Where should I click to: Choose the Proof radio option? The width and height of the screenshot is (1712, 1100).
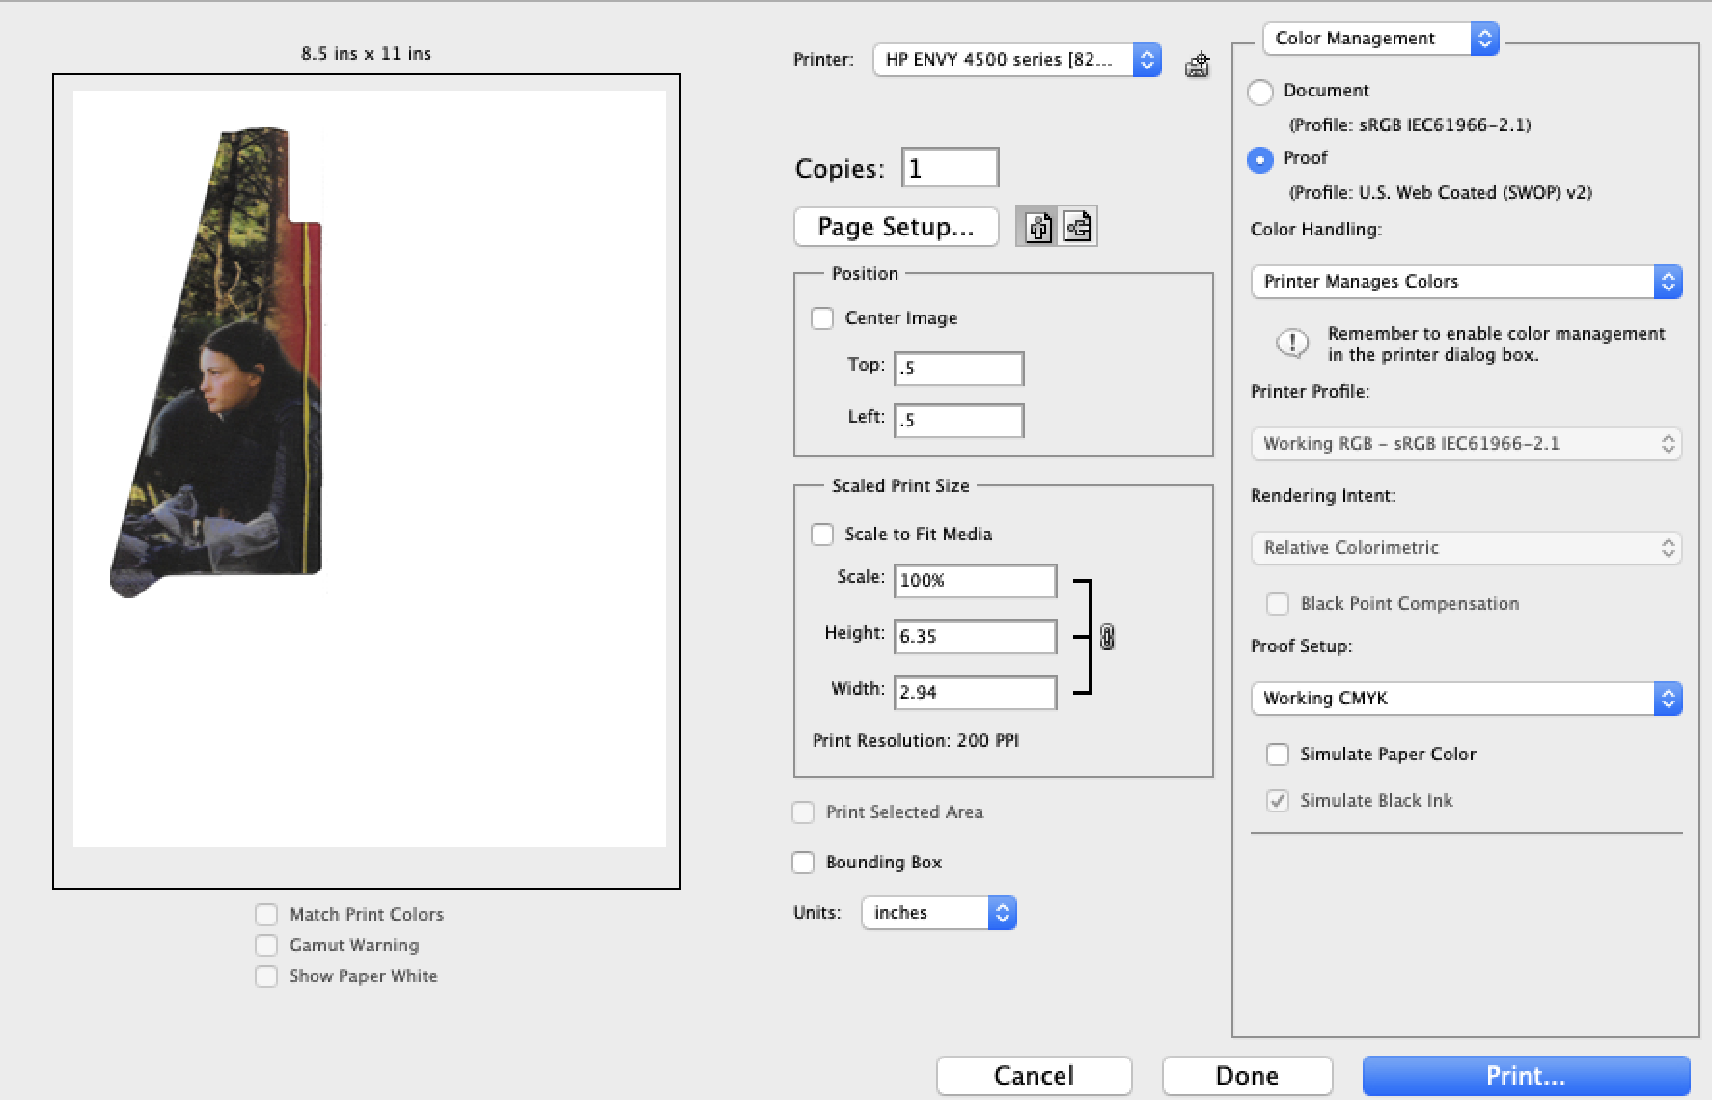click(x=1260, y=159)
